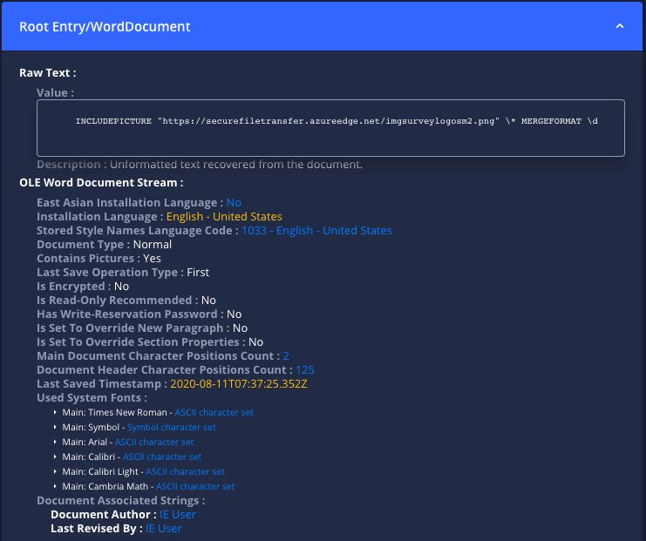646x541 pixels.
Task: Click the 'Value :' label above the text box
Action: [55, 93]
